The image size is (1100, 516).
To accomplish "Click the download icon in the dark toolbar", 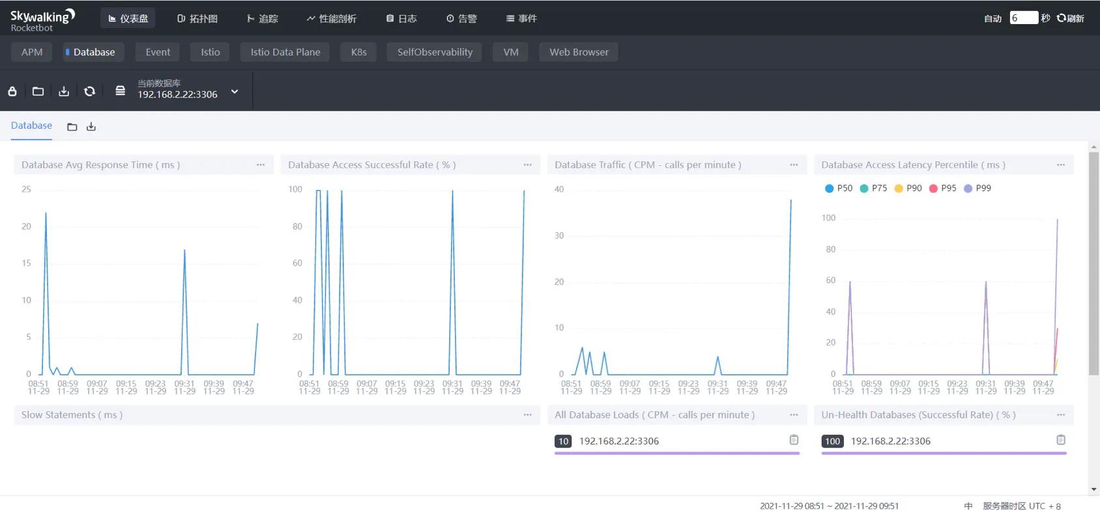I will pos(64,92).
